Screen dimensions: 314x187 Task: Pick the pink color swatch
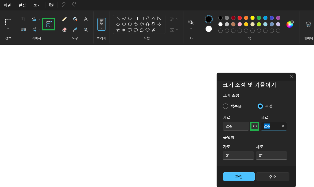(240, 24)
